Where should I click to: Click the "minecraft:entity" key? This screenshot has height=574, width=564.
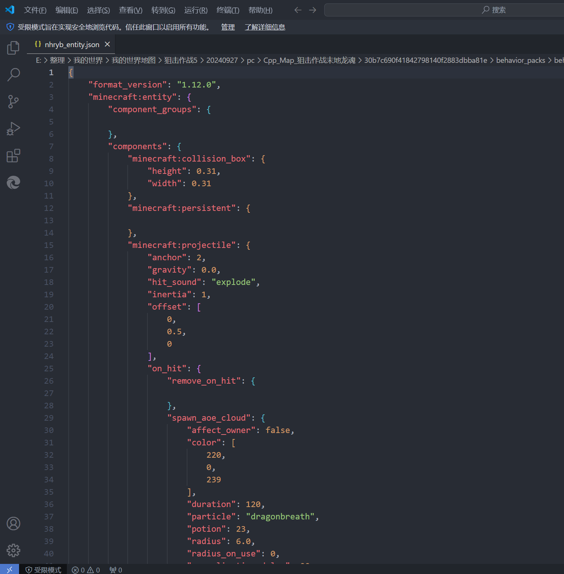[x=132, y=97]
